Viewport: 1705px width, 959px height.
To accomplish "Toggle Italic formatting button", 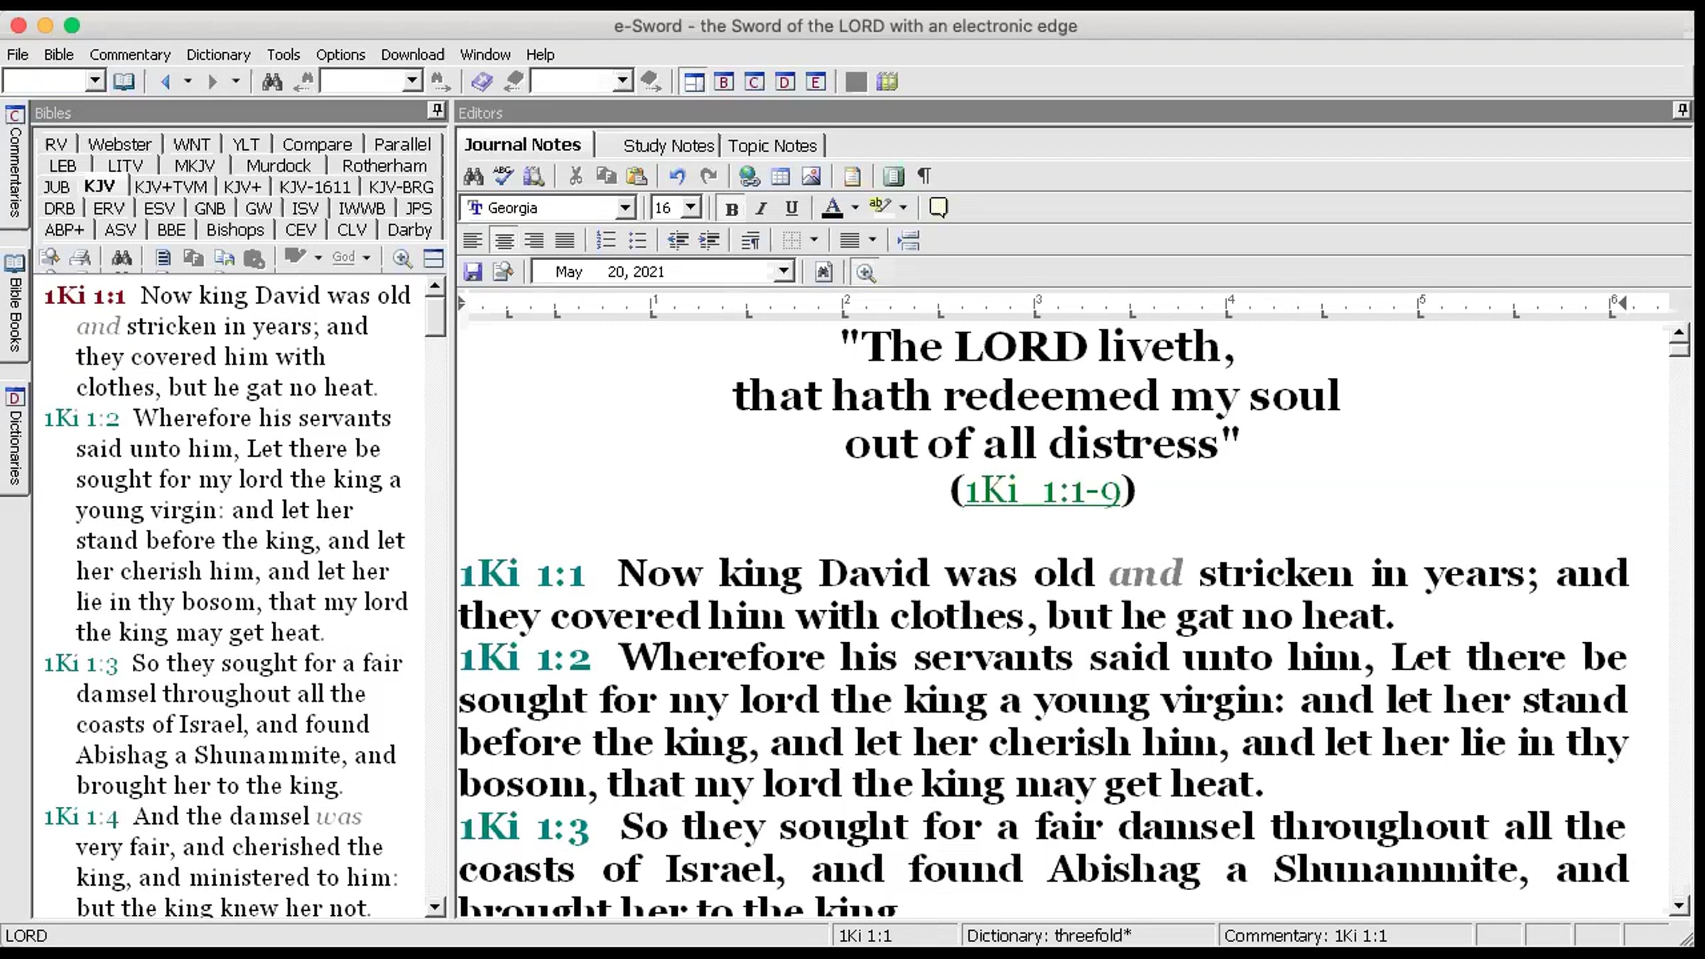I will click(762, 208).
